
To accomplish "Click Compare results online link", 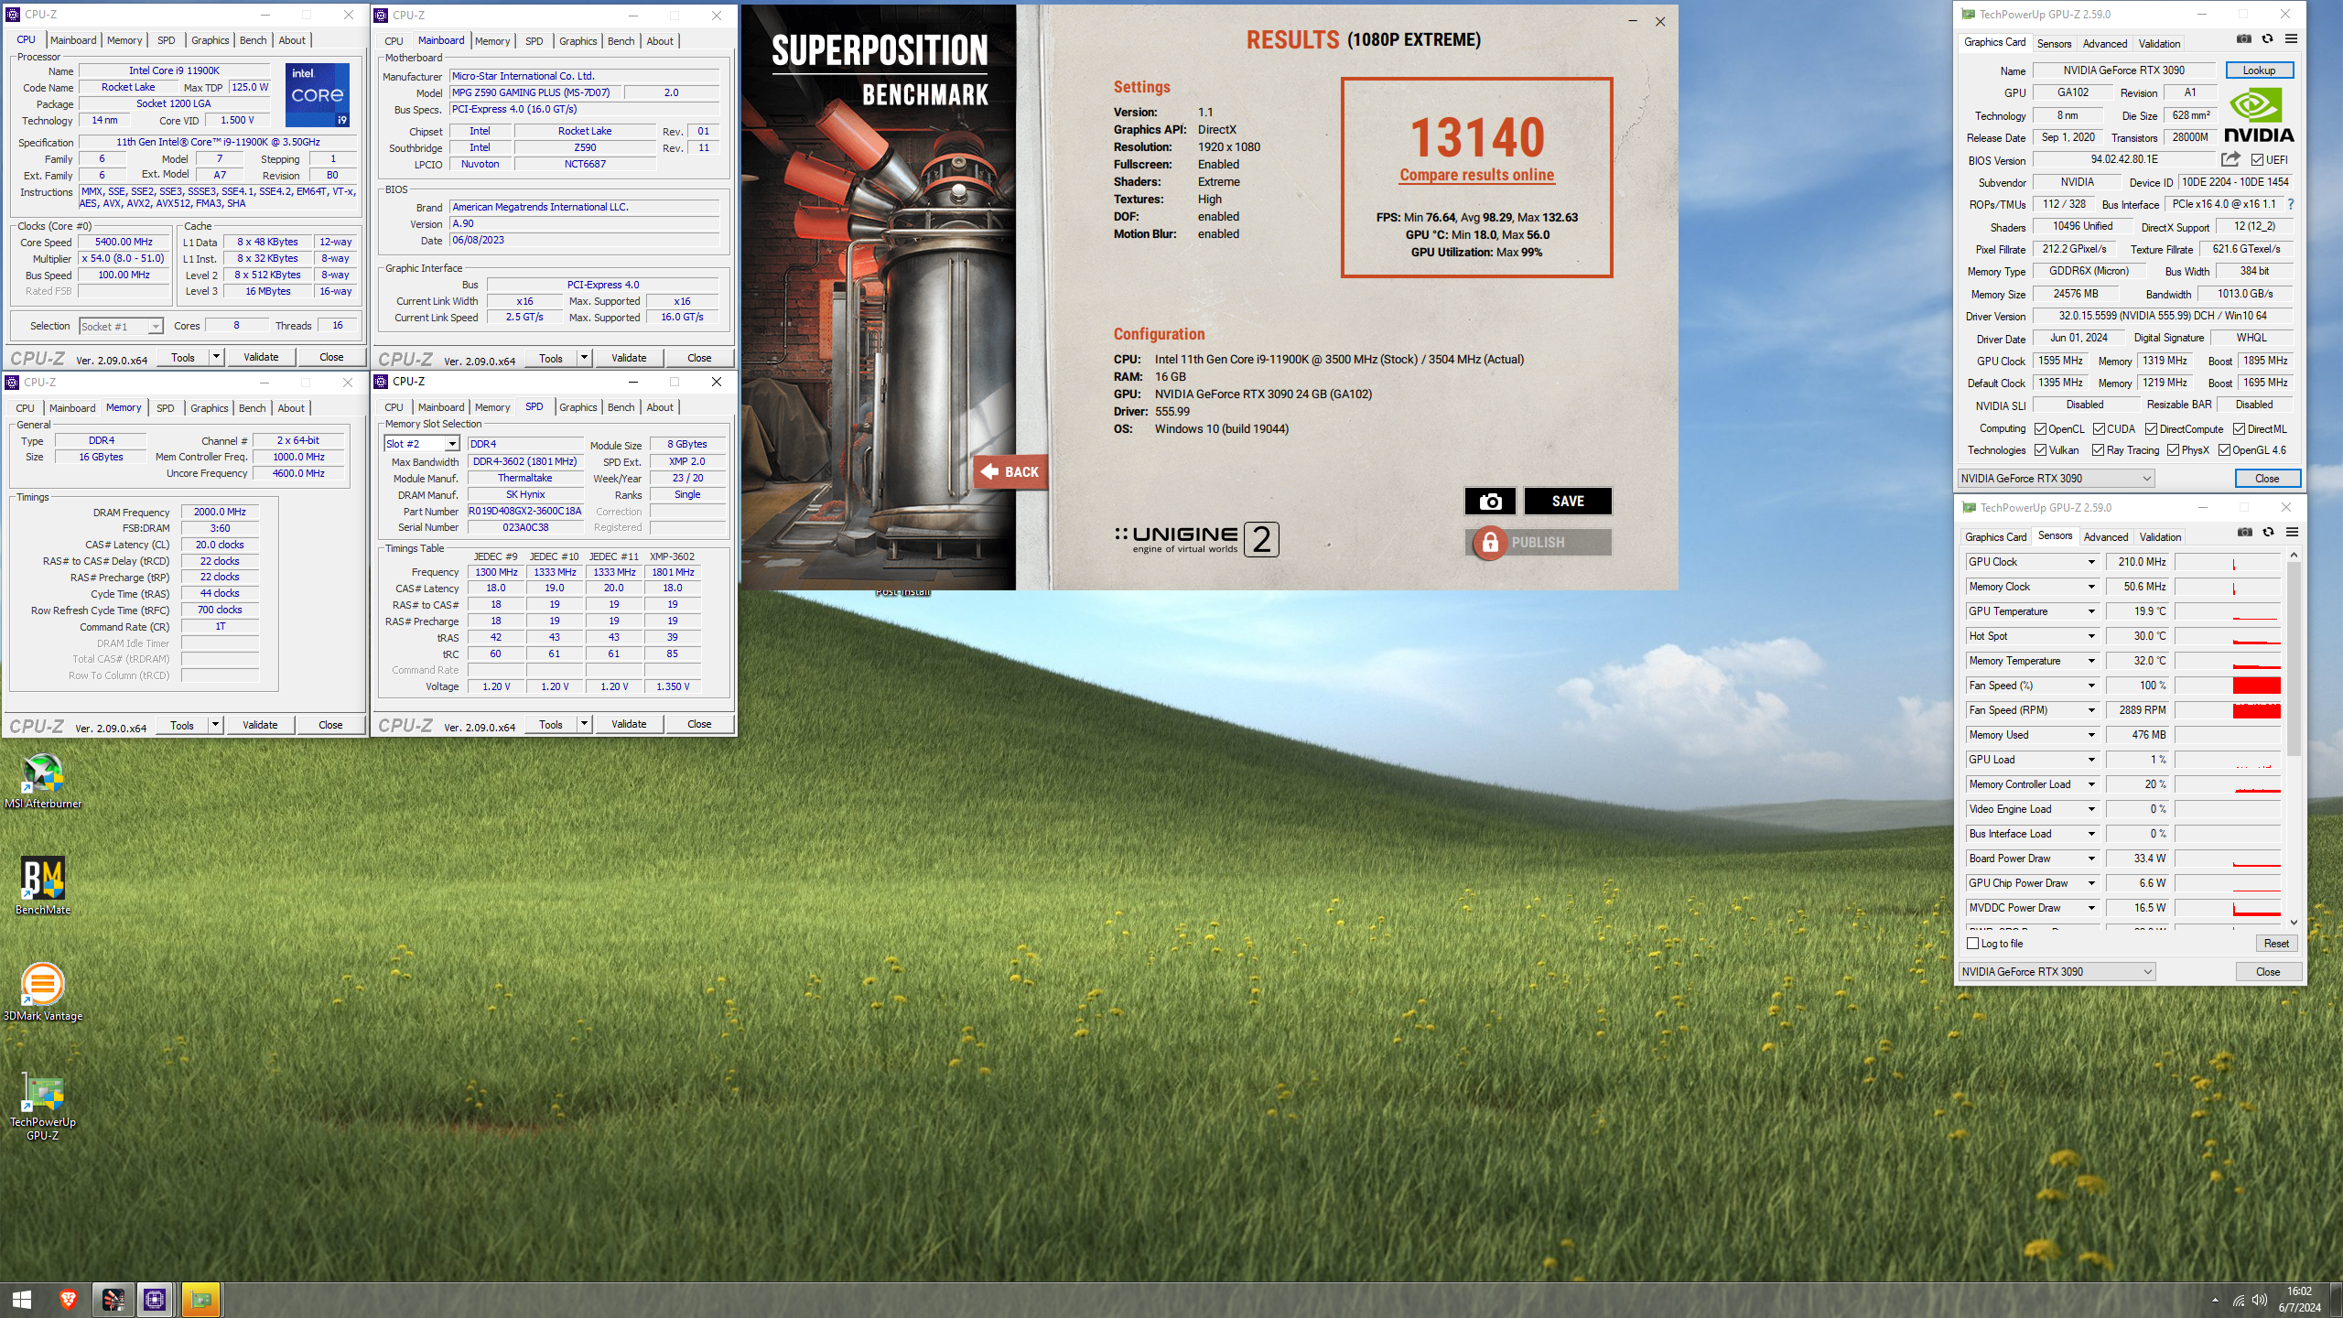I will (1476, 175).
